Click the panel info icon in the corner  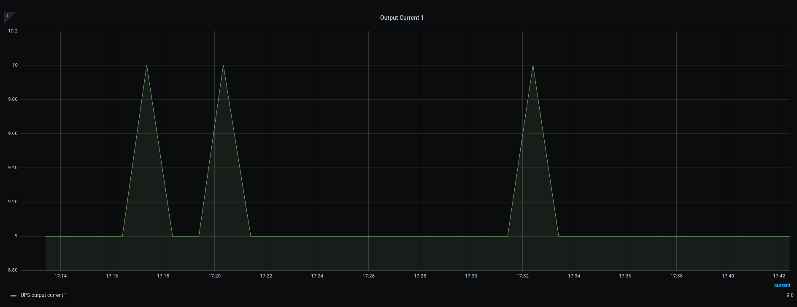click(8, 16)
